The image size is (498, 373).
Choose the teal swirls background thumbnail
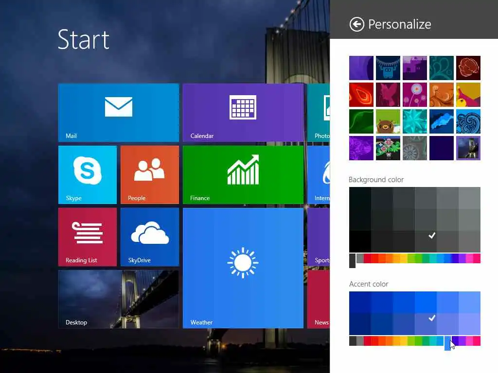click(x=442, y=68)
